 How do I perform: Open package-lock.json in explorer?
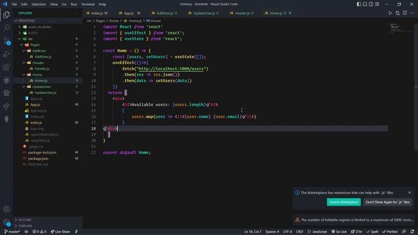42,152
